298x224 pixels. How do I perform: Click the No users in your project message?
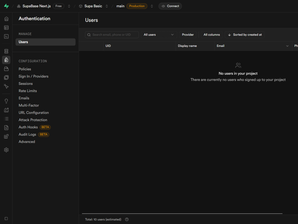238,73
